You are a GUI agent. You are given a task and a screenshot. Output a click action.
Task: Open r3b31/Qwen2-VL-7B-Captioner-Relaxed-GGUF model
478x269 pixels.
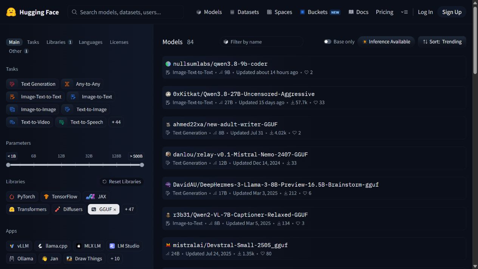click(x=314, y=218)
